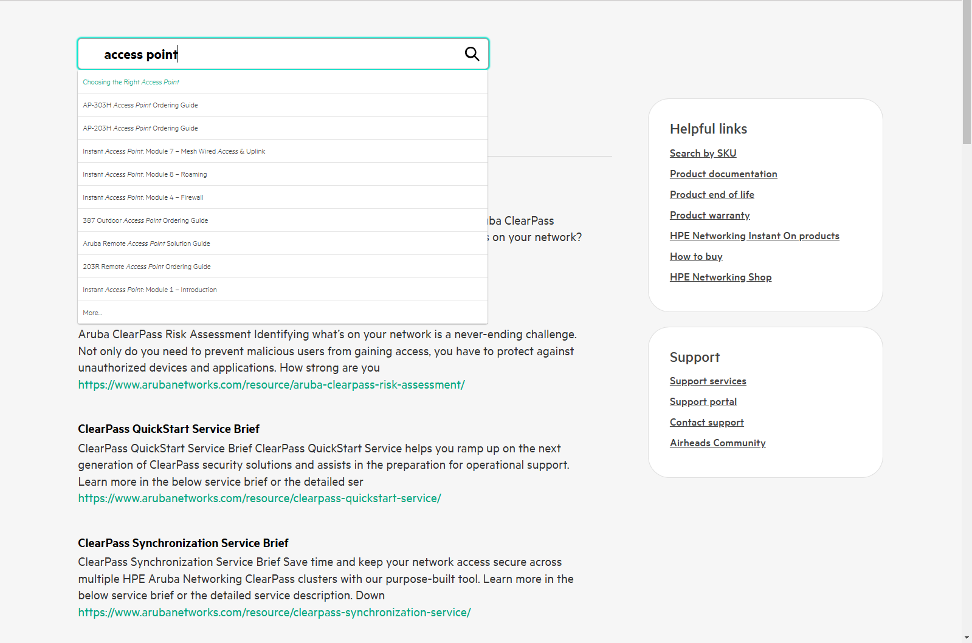This screenshot has width=972, height=643.
Task: Pick '387 Outdoor Access Point Ordering Guide'
Action: pos(283,220)
